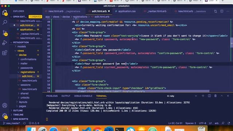This screenshot has height=131, width=233.
Task: Open the Manage gear icon
Action: (5, 116)
